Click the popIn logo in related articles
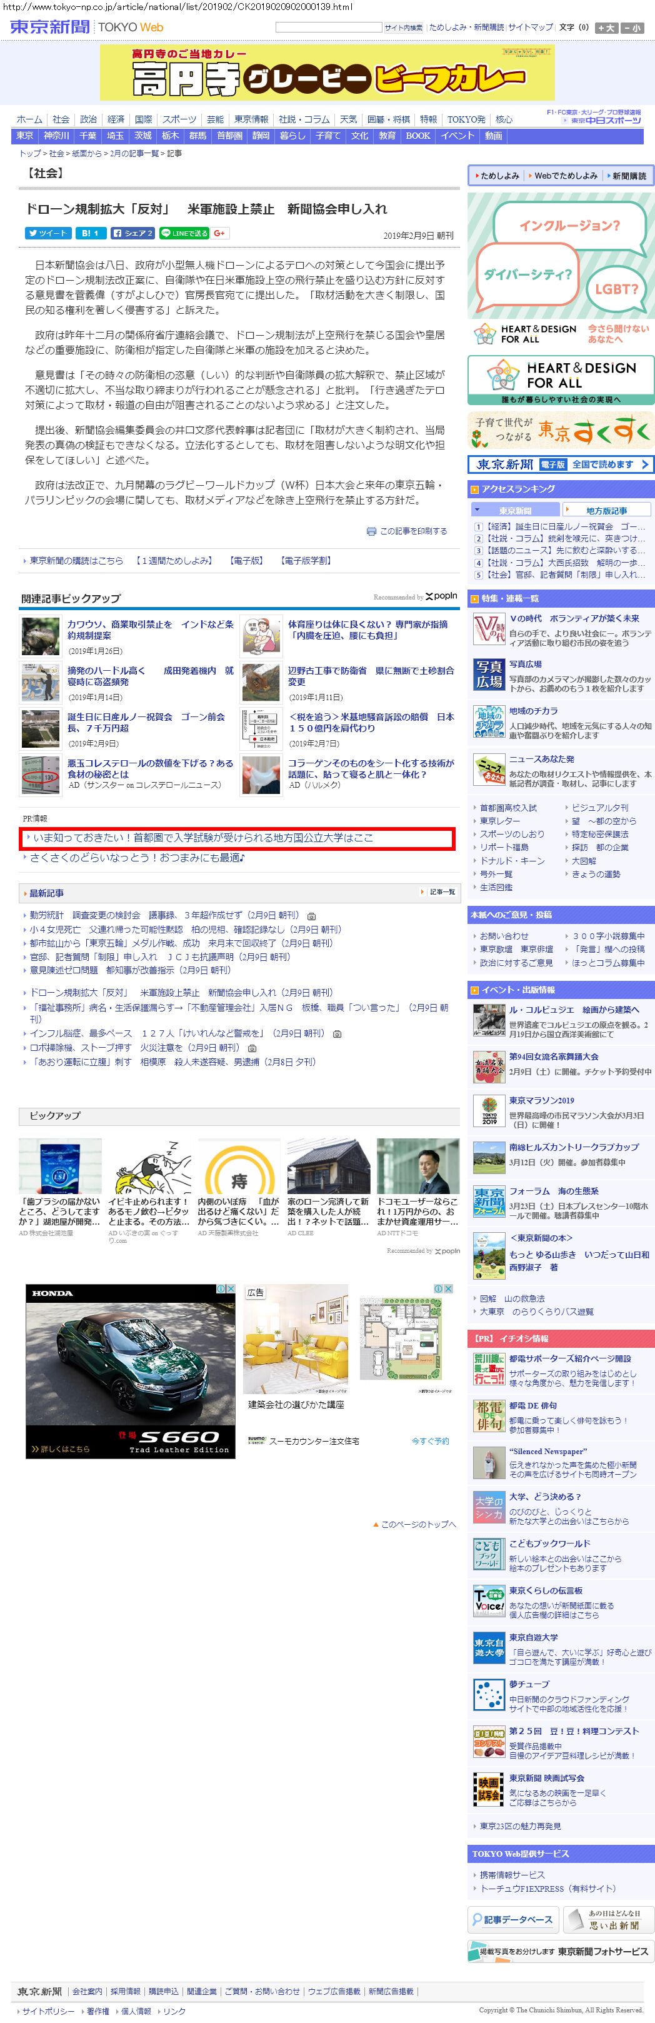Screen dimensions: 655x2023 [441, 596]
